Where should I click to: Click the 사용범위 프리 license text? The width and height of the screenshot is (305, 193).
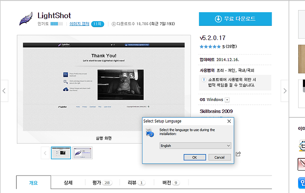pyautogui.click(x=227, y=70)
